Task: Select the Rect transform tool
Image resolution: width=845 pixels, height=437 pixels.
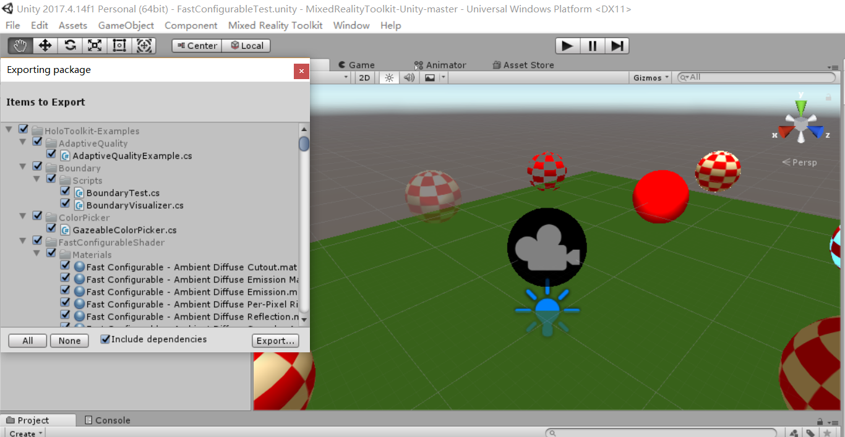Action: (x=119, y=46)
